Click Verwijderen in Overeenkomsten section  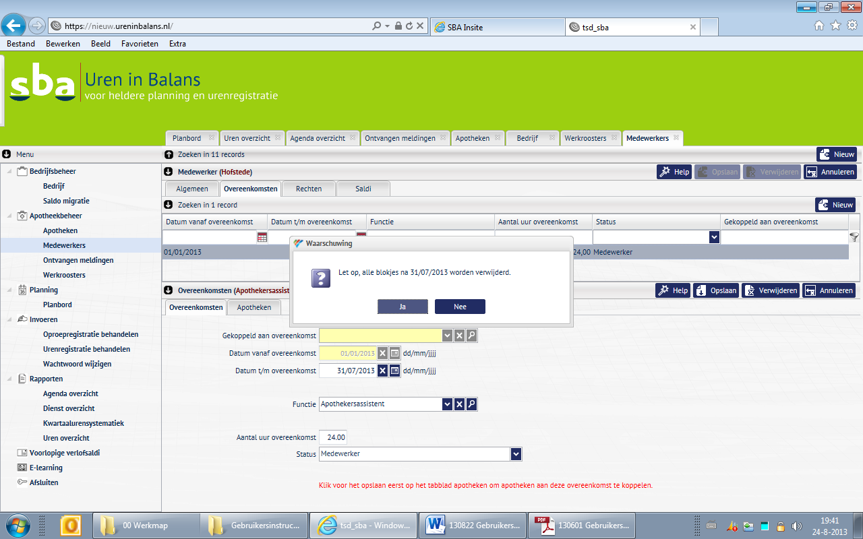pyautogui.click(x=771, y=290)
